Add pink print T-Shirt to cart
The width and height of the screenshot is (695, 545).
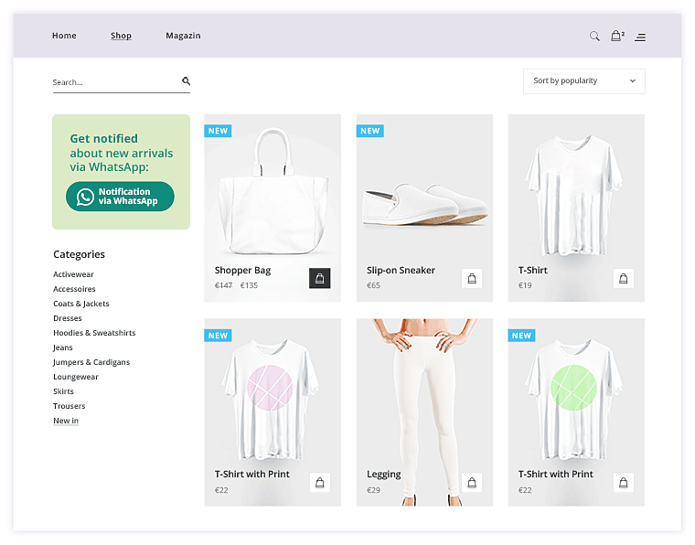tap(319, 483)
